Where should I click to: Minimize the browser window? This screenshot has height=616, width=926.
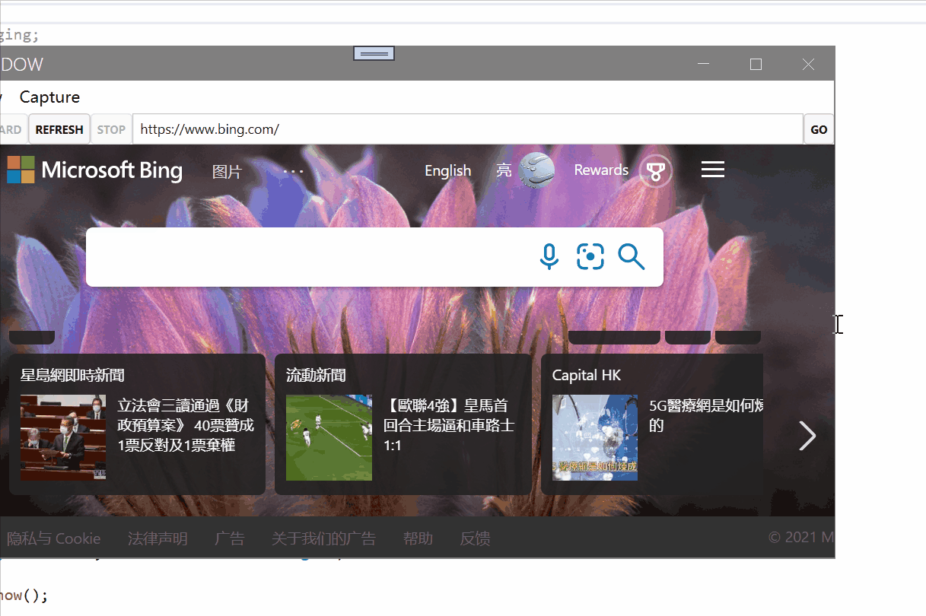pyautogui.click(x=705, y=65)
